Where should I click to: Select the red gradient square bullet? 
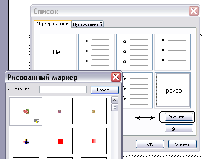point(94,141)
